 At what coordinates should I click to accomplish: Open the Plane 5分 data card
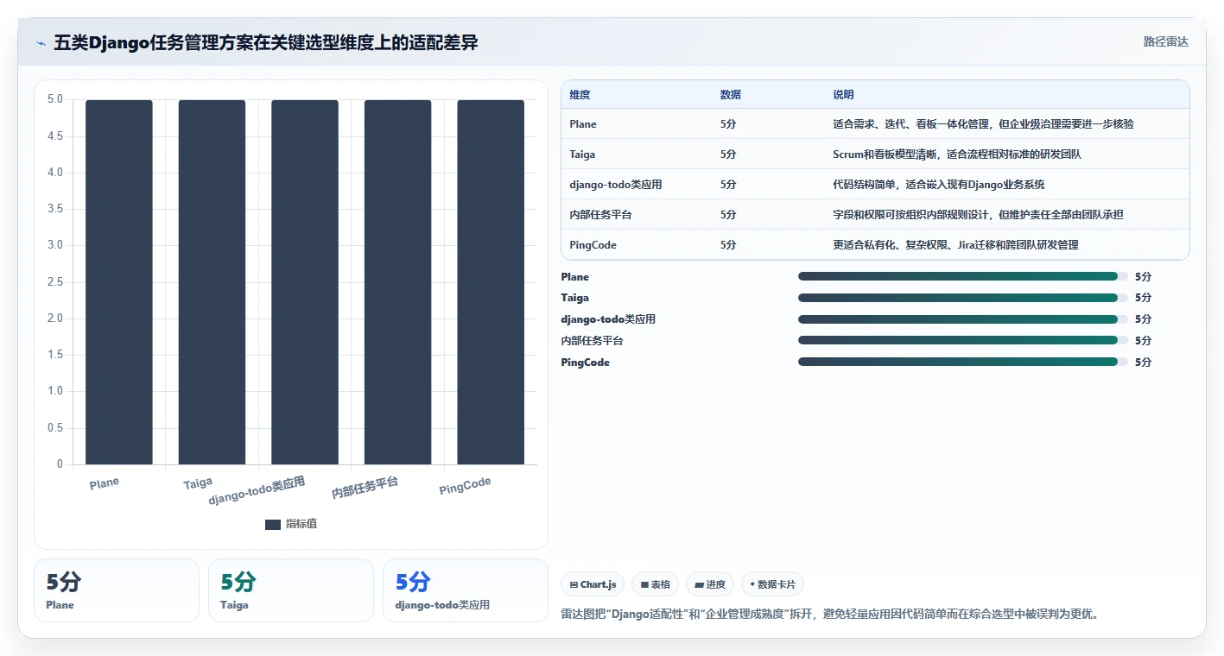point(117,590)
